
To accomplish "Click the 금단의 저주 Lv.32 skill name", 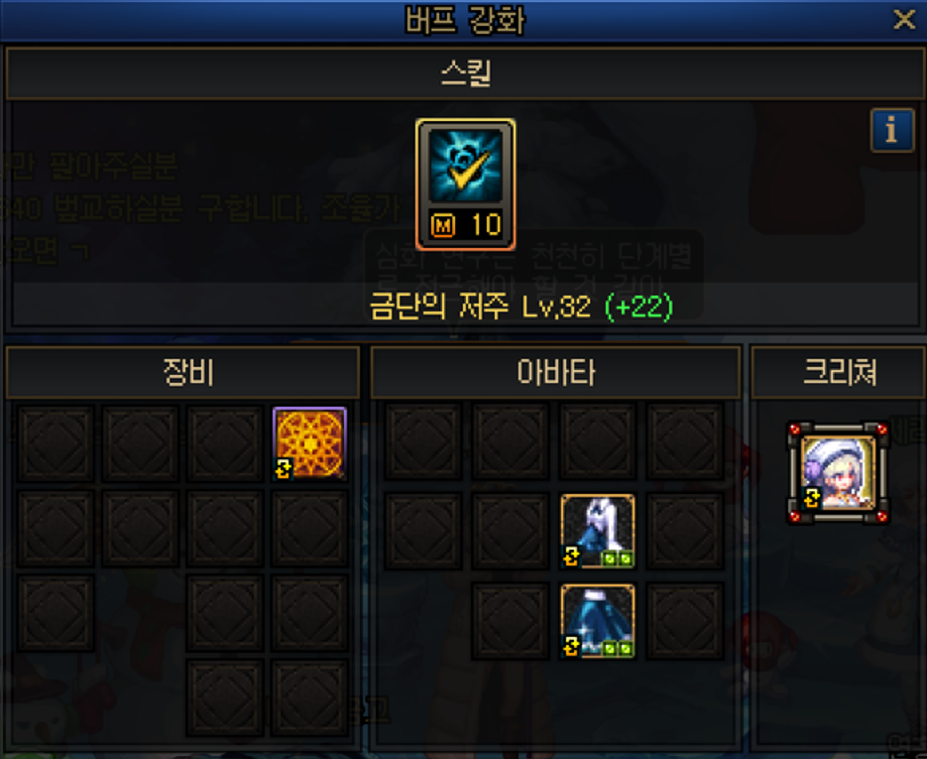I will click(x=480, y=307).
